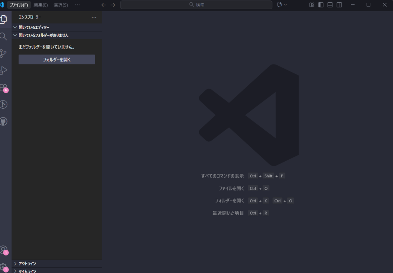Toggle the secondary side bar visibility
393x273 pixels.
click(x=339, y=5)
